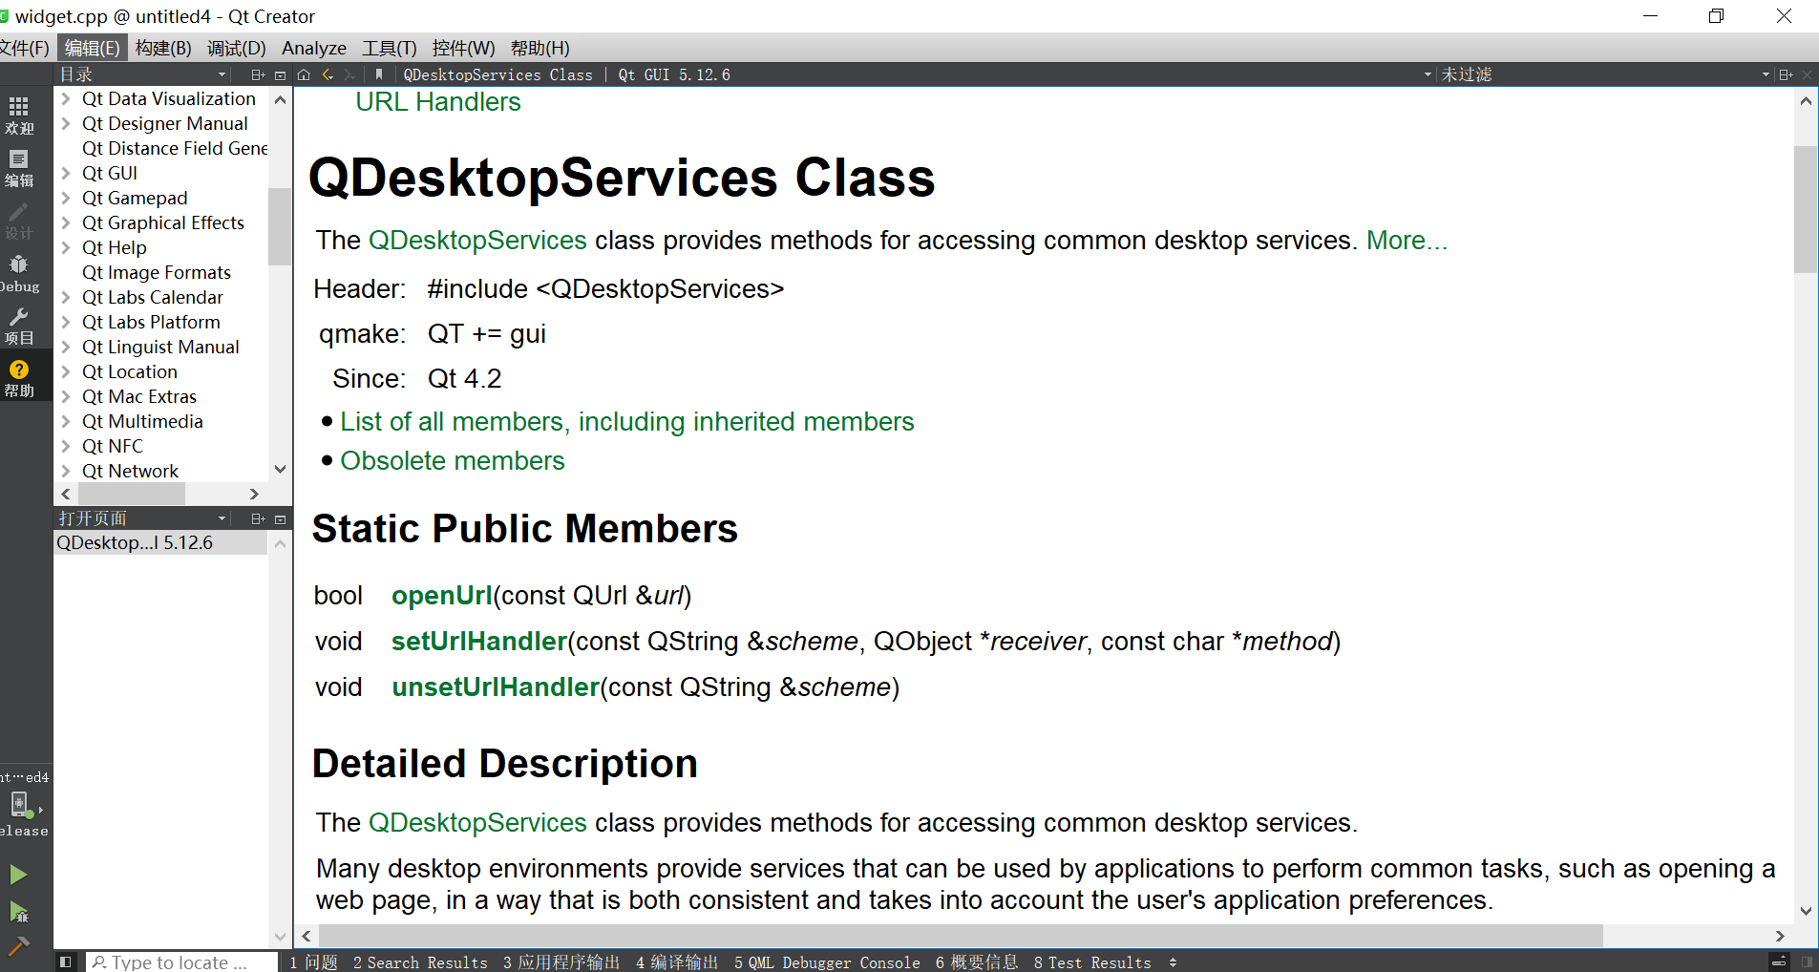
Task: Open the 控件(W) menu
Action: click(x=463, y=48)
